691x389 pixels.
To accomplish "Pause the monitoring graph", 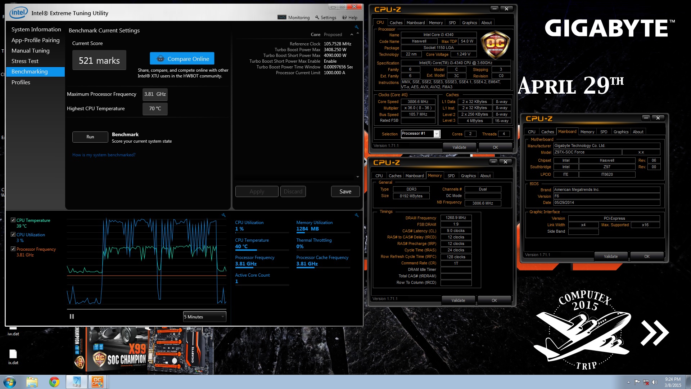I will tap(72, 316).
